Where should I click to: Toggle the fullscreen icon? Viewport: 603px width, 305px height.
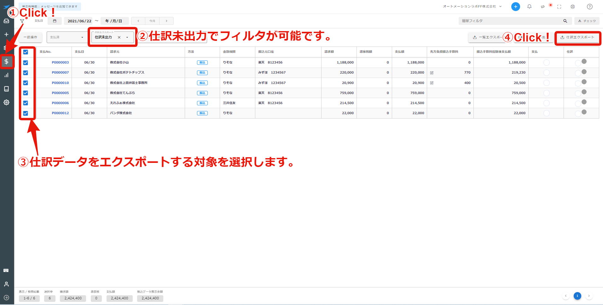pyautogui.click(x=559, y=7)
